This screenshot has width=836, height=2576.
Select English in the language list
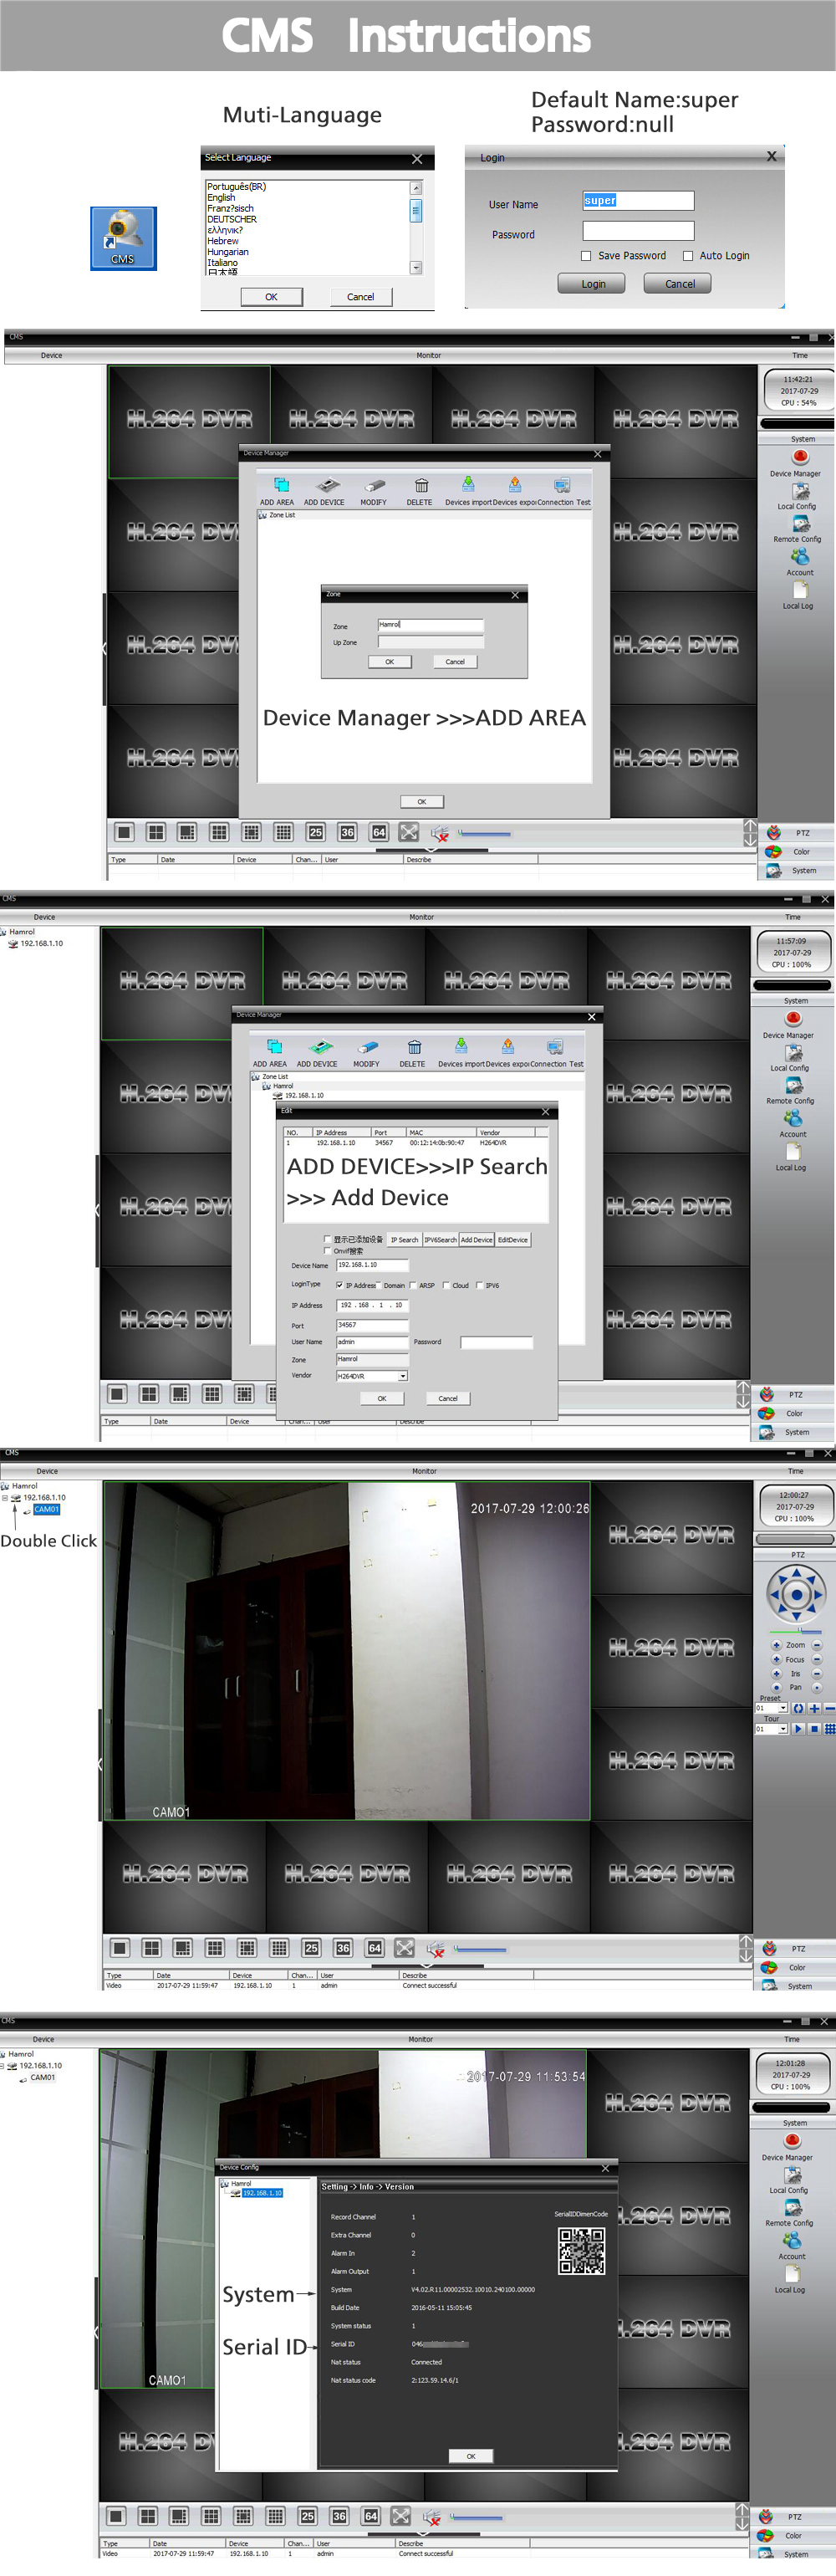pyautogui.click(x=222, y=198)
